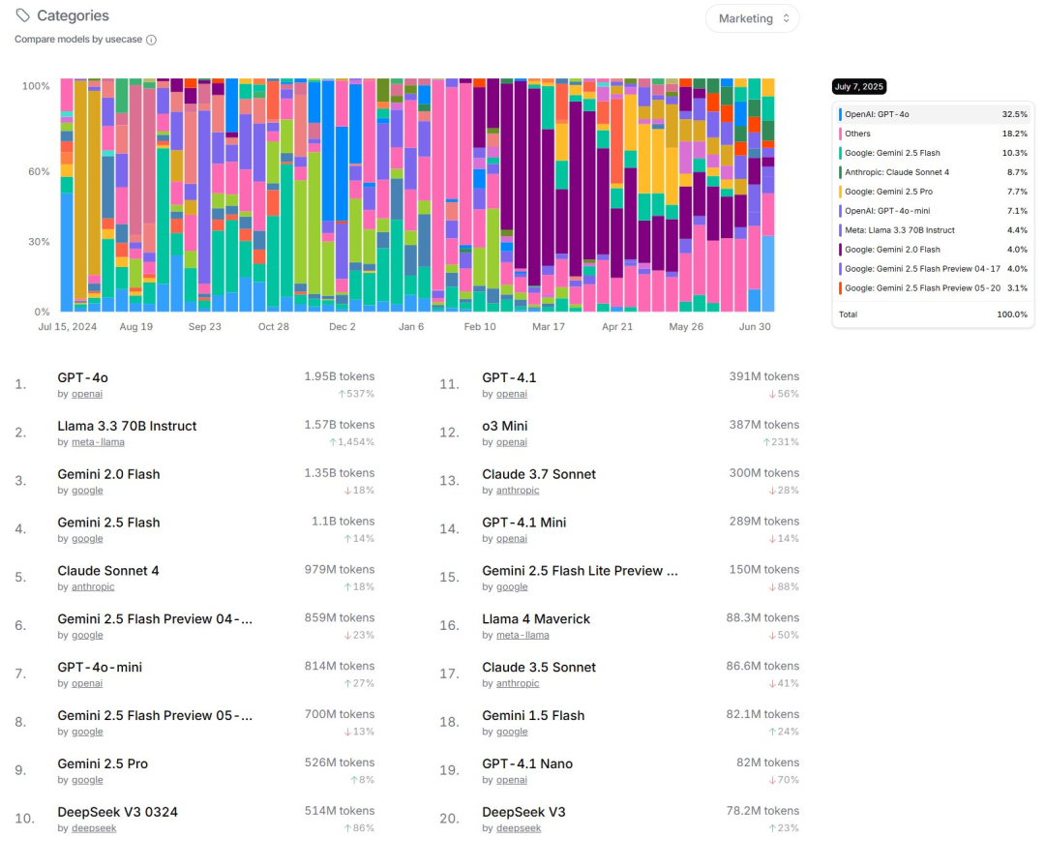Click the Categories tag icon
This screenshot has height=868, width=1045.
[x=23, y=15]
